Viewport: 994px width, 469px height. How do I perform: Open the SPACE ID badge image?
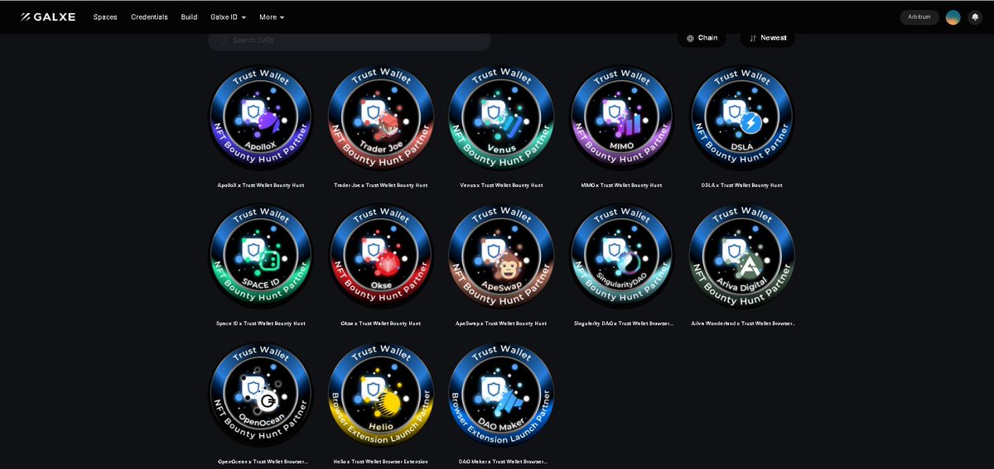click(x=260, y=256)
